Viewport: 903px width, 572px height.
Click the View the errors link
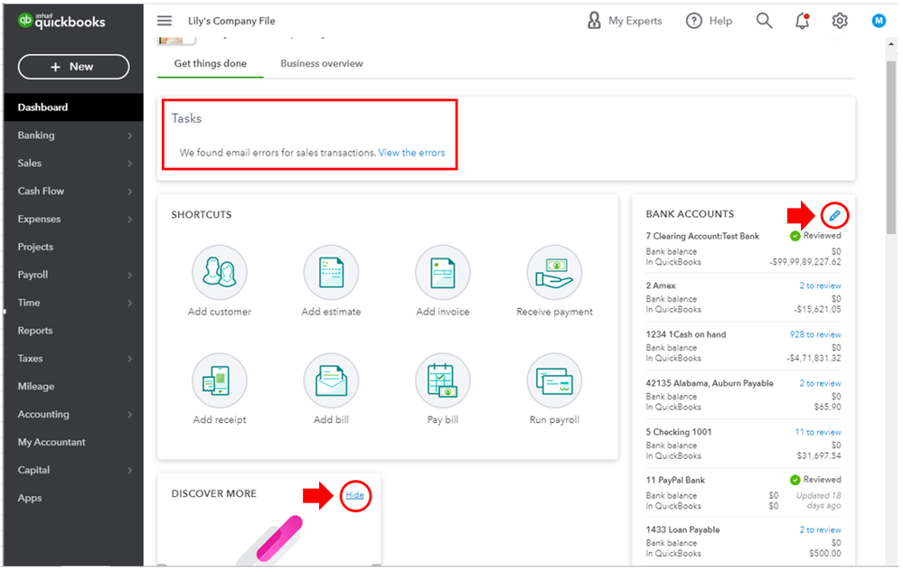coord(411,153)
